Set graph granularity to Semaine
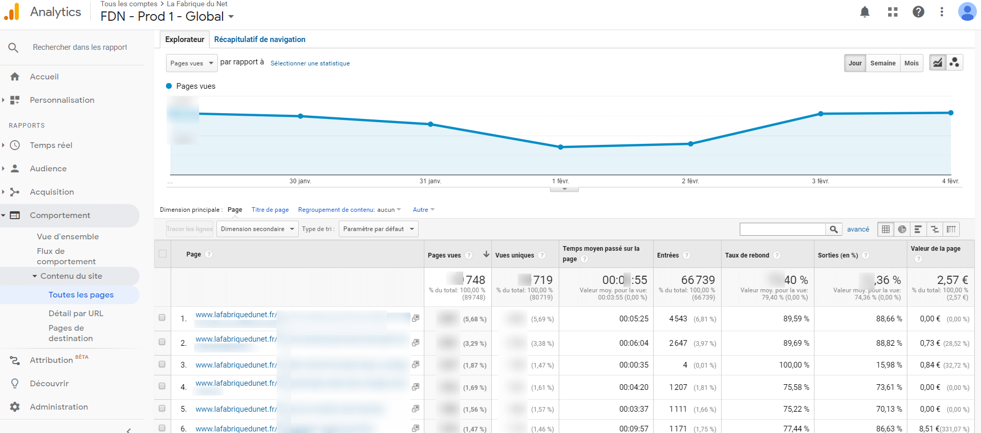Viewport: 981px width, 433px height. [882, 63]
